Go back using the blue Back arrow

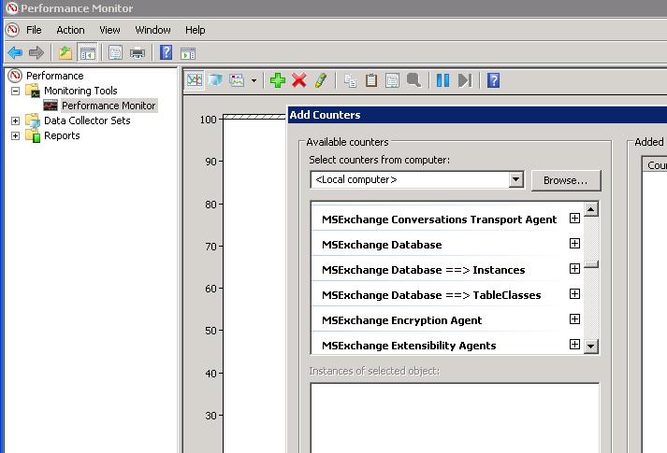[x=15, y=53]
